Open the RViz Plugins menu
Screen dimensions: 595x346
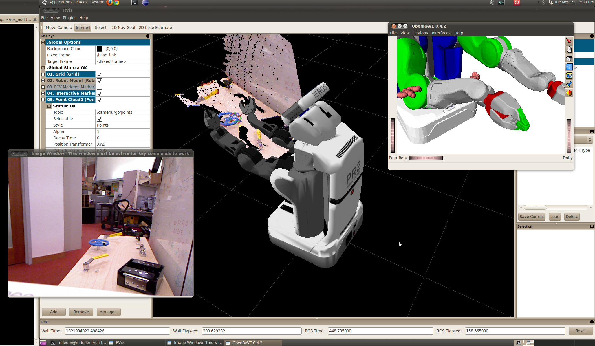pyautogui.click(x=69, y=18)
